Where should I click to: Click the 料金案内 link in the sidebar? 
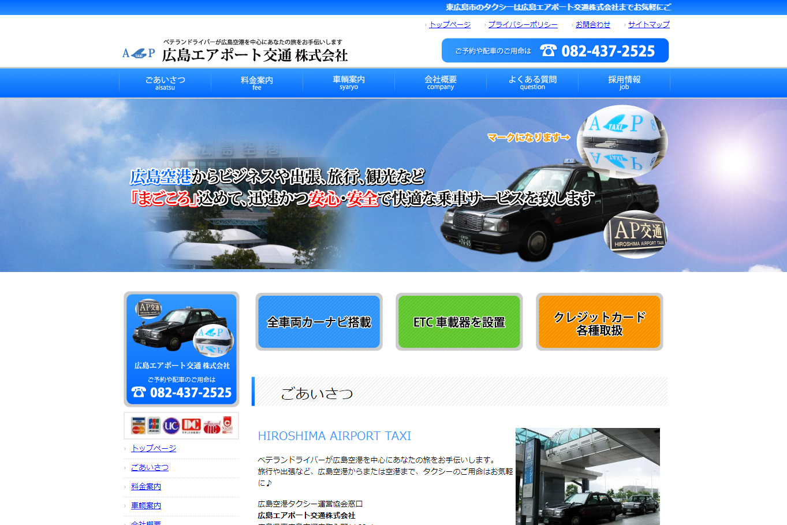pos(146,486)
